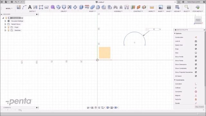Click the Scripts and Add-Ins icon

177,7
